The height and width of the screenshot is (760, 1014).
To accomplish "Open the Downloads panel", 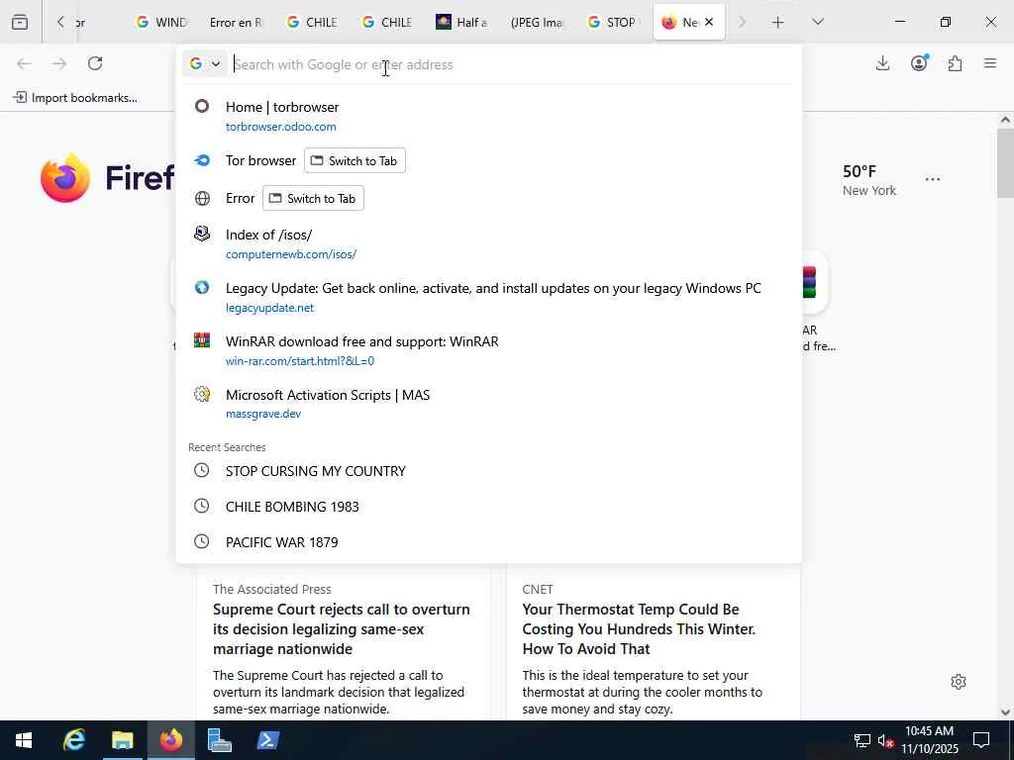I will coord(882,63).
